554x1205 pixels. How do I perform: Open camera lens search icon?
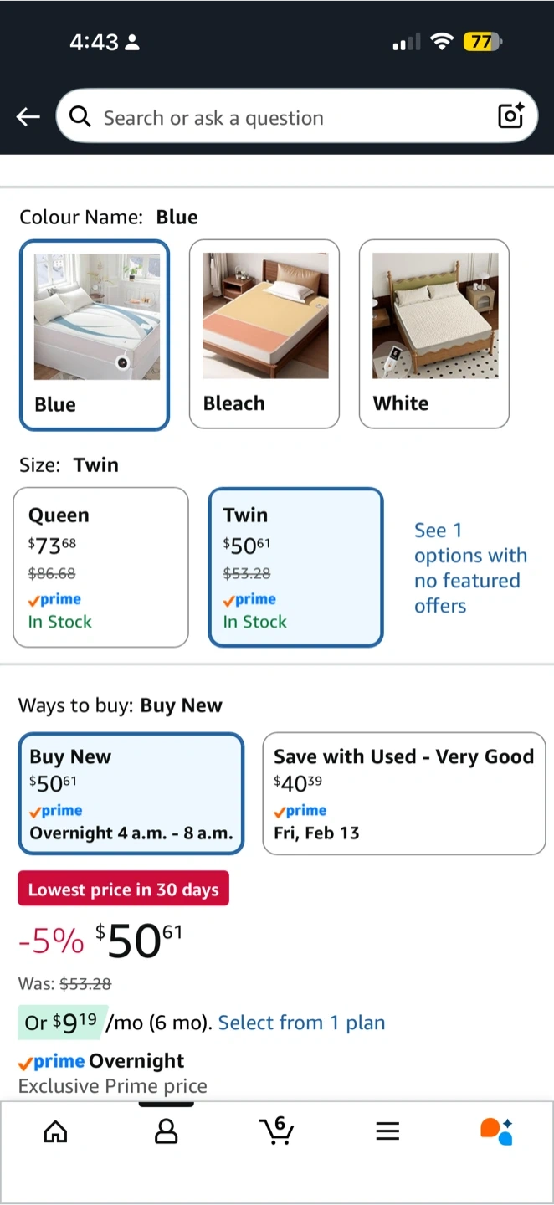click(510, 116)
